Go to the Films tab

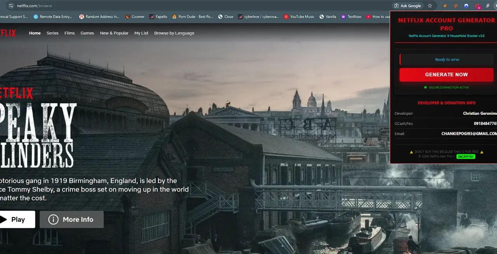pyautogui.click(x=70, y=33)
